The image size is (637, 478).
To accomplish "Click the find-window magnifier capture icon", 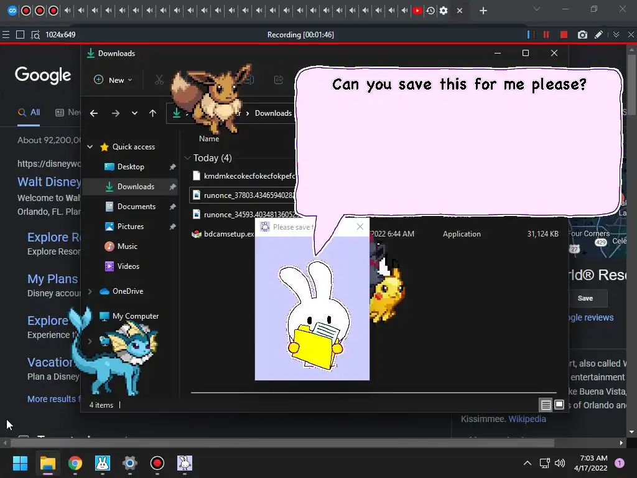I will pyautogui.click(x=35, y=35).
